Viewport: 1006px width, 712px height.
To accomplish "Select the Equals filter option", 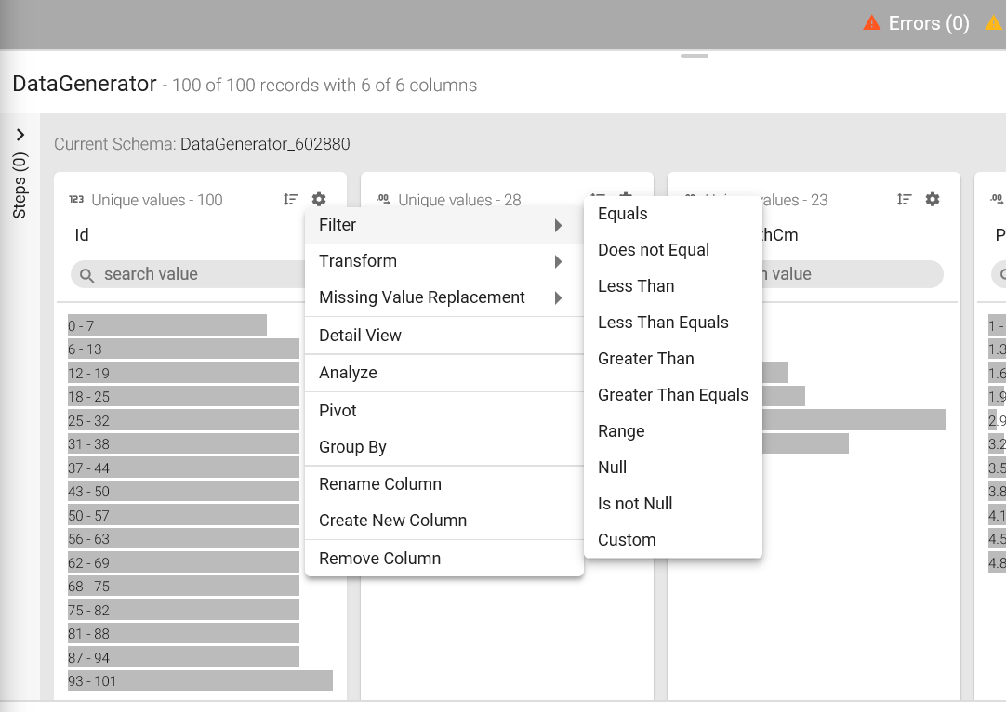I will (x=623, y=214).
